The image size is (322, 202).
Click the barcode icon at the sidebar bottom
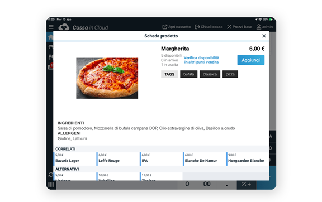point(51,185)
